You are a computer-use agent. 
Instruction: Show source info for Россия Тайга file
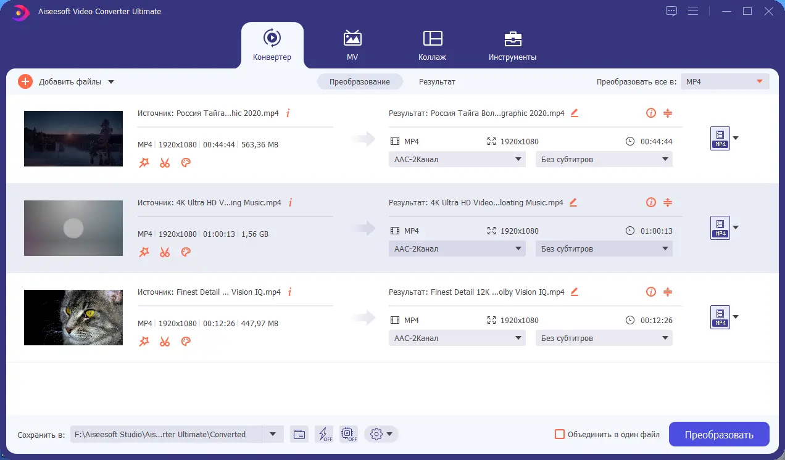(288, 113)
